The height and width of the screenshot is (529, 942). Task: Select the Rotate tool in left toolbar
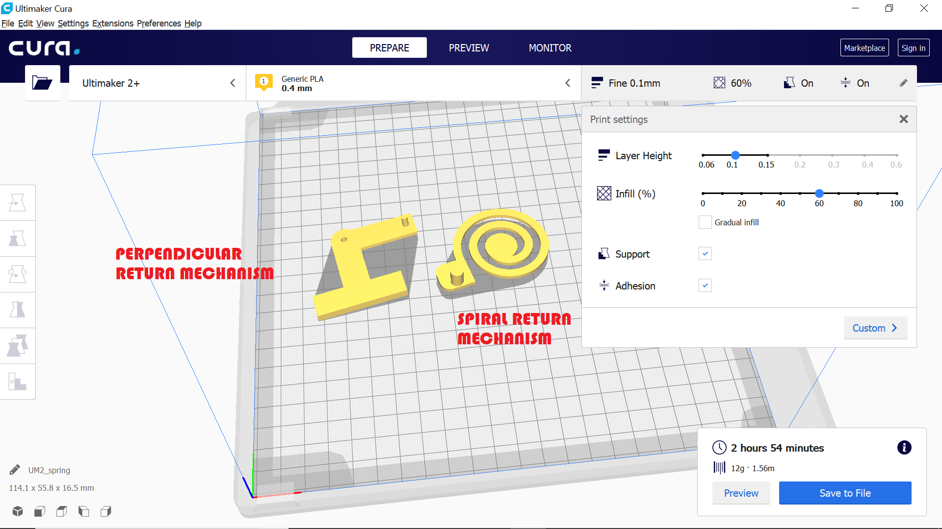pos(18,274)
